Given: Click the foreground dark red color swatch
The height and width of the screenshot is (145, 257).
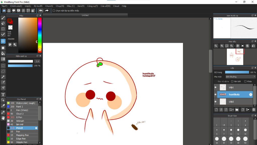Looking at the screenshot, I should click(10, 21).
